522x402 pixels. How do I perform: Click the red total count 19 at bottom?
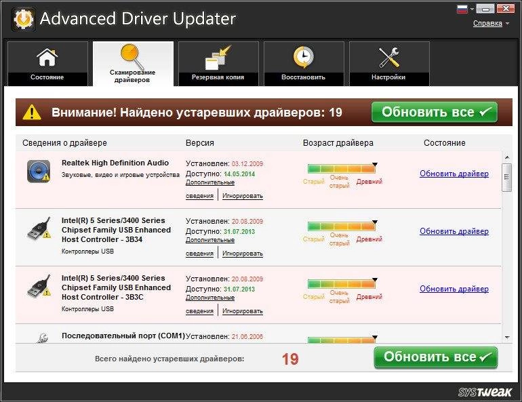(290, 359)
